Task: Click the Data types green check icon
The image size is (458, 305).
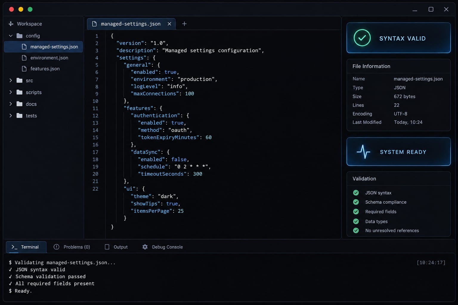Action: (x=356, y=221)
